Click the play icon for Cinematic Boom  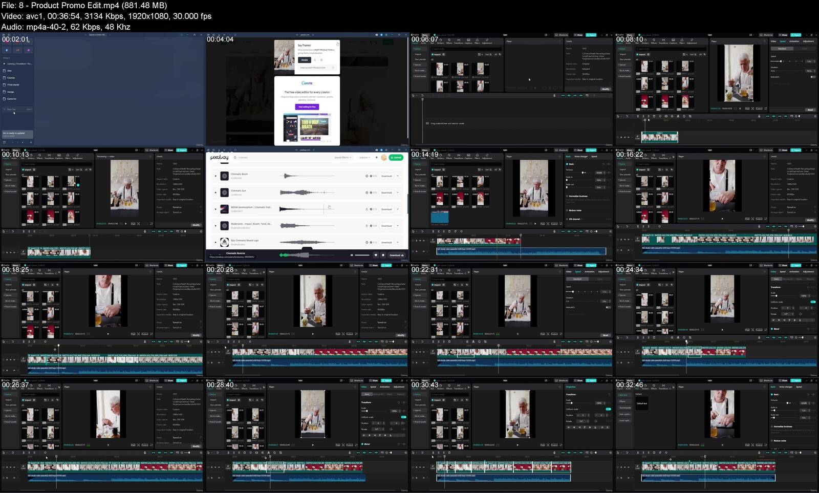point(215,176)
